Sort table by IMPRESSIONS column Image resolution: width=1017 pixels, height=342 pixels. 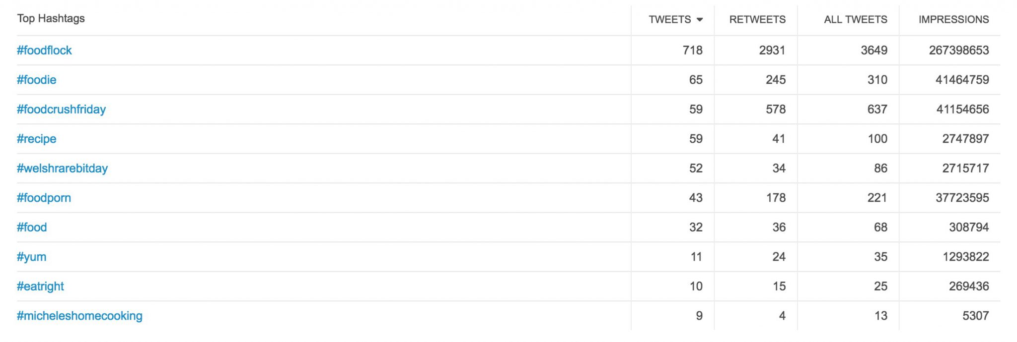click(953, 20)
